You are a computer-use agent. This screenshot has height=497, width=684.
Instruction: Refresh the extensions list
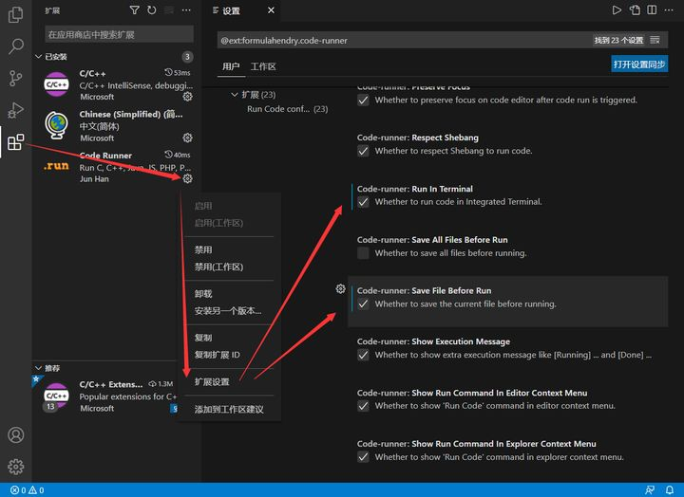[151, 10]
